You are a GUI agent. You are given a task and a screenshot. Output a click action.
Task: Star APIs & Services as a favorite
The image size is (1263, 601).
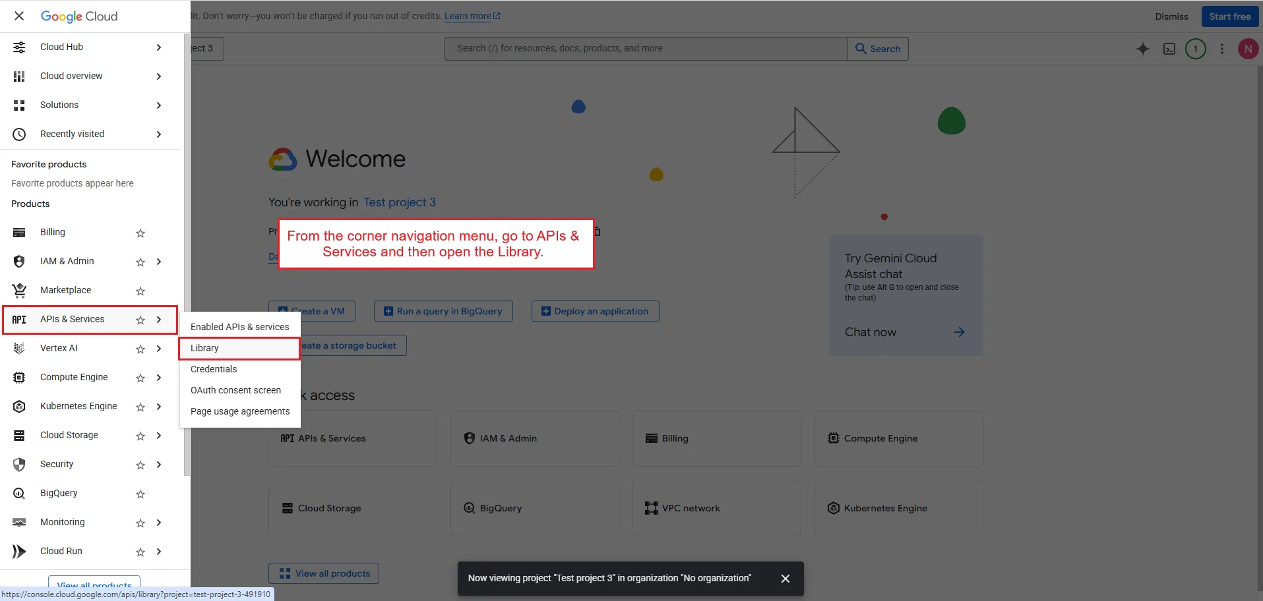coord(140,320)
